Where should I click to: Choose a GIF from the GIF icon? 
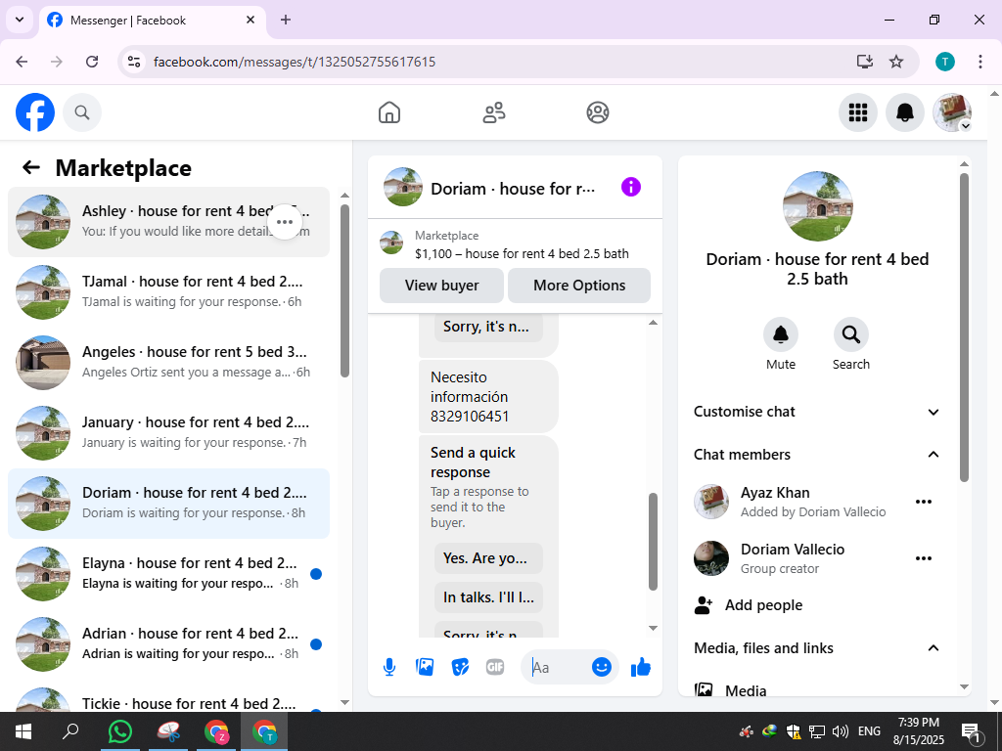[x=495, y=667]
